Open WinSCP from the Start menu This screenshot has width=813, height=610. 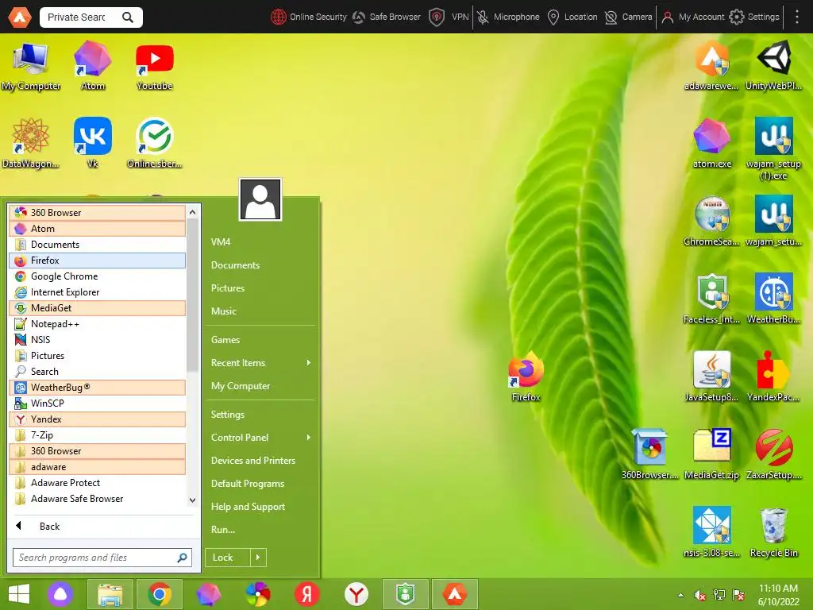point(98,403)
